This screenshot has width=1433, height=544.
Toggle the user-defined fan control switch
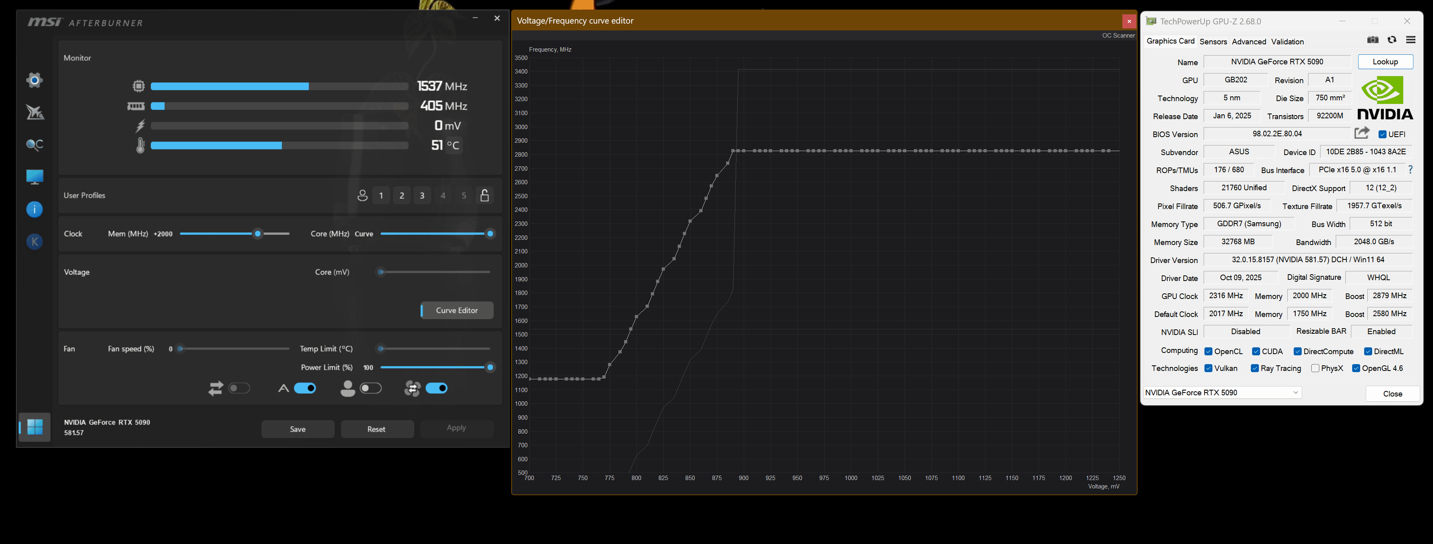coord(371,389)
